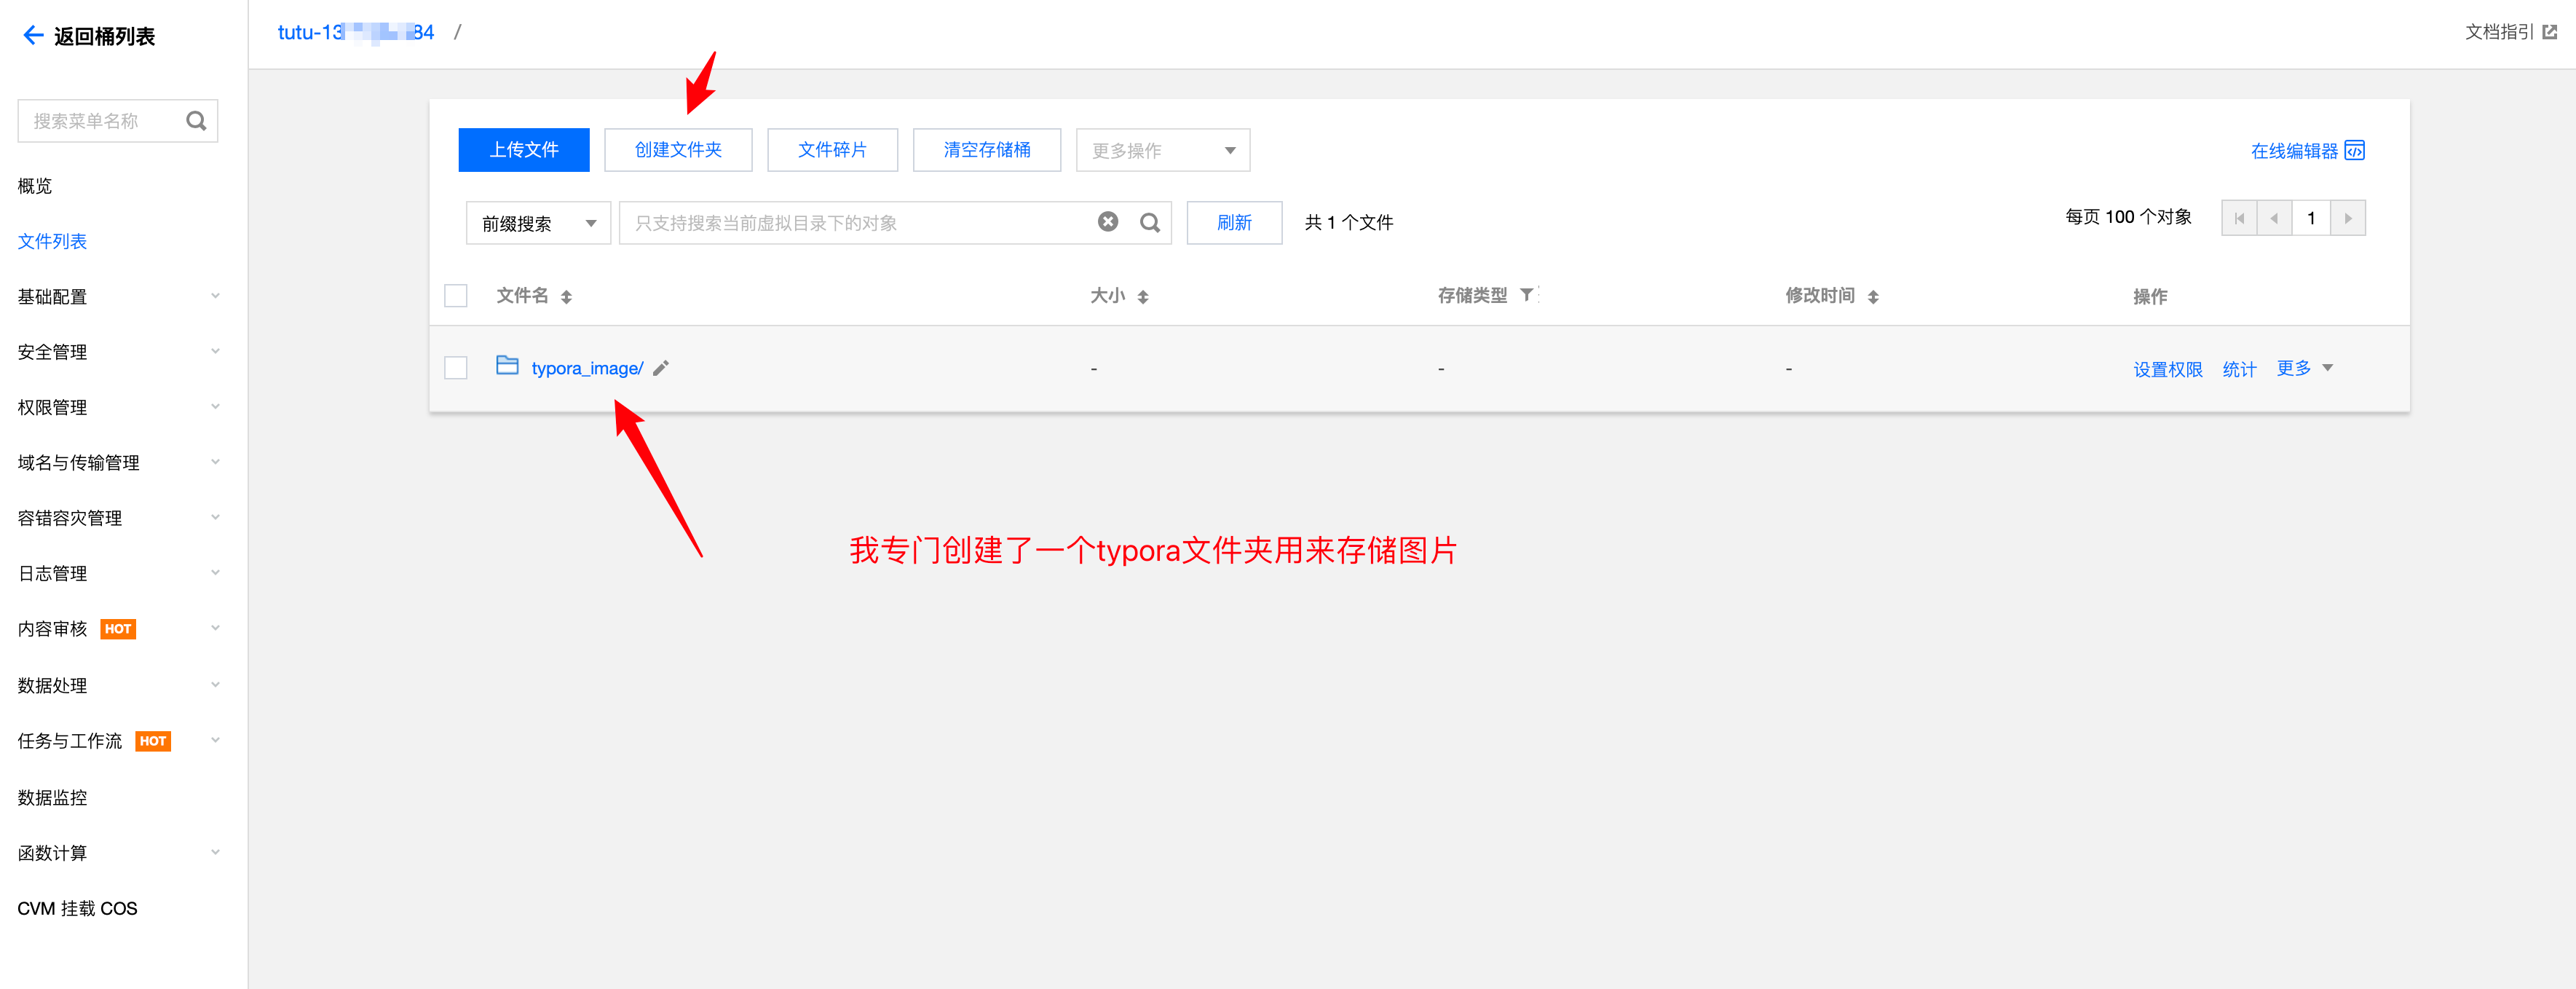Open 概览 in the sidebar menu
Image resolution: width=2576 pixels, height=989 pixels.
point(35,186)
